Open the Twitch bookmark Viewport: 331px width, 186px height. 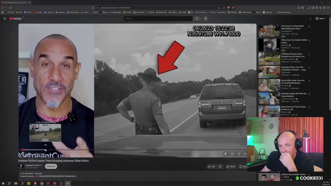[x=28, y=12]
